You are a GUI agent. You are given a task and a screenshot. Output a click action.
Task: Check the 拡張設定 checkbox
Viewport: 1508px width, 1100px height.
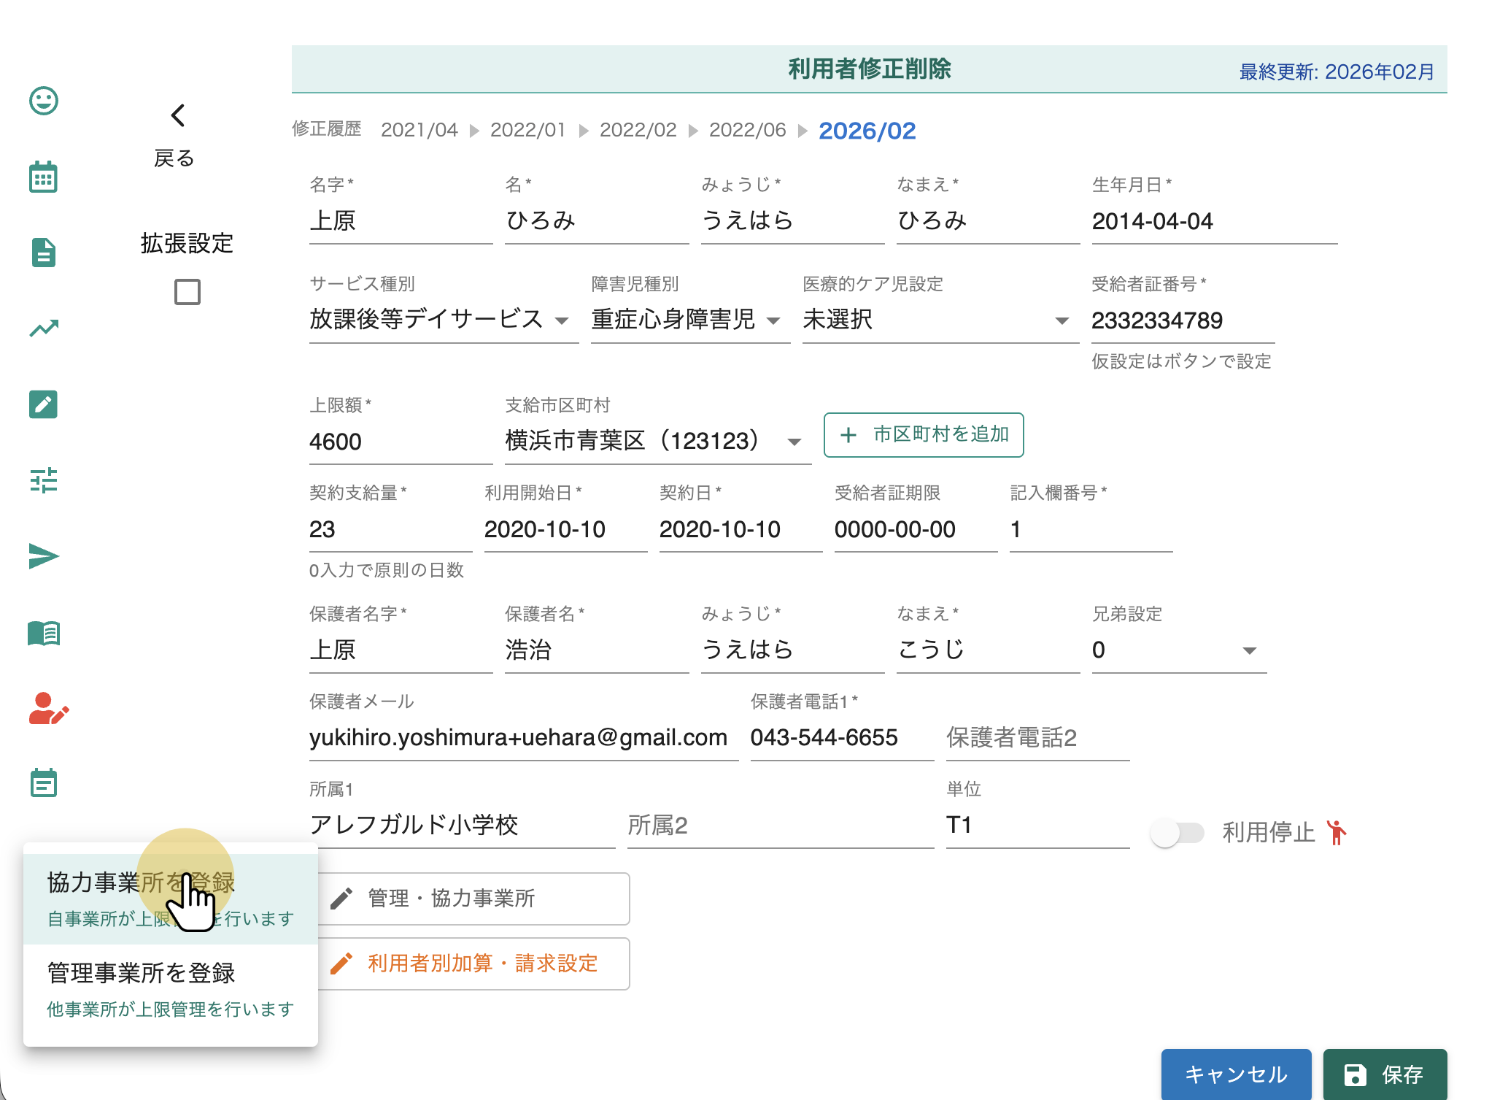(x=187, y=292)
